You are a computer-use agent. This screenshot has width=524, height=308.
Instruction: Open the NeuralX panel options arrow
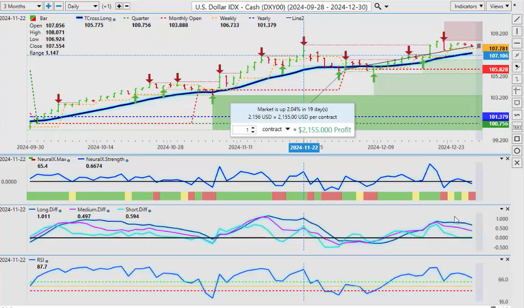click(x=502, y=158)
